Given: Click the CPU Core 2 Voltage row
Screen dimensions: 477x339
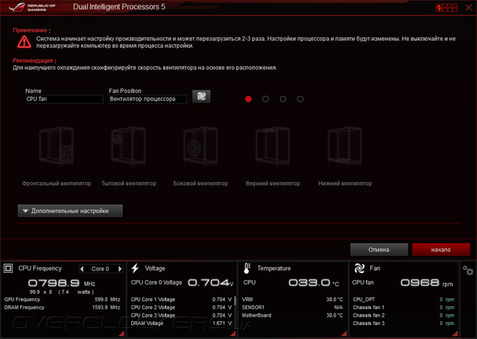Looking at the screenshot, I should tap(181, 308).
